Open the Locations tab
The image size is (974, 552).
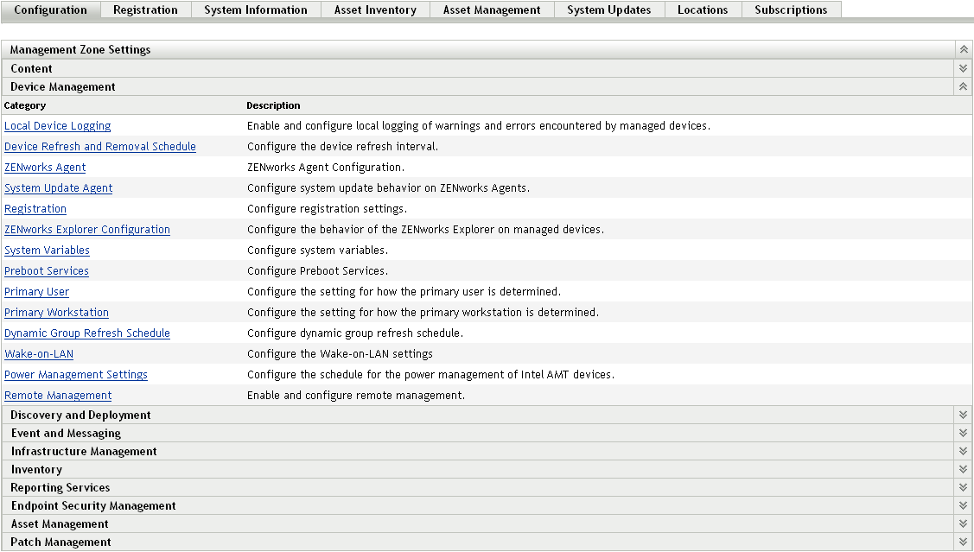coord(703,10)
